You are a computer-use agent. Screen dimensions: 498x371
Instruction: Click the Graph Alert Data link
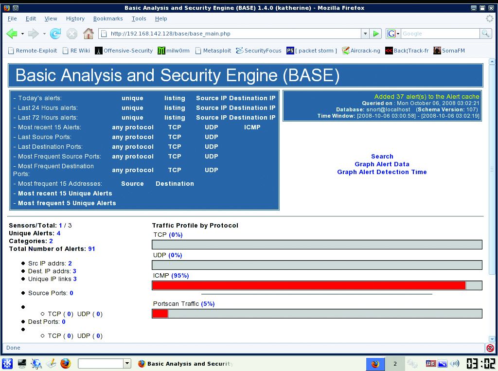382,164
